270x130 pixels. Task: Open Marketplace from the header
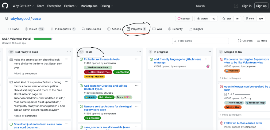point(89,6)
